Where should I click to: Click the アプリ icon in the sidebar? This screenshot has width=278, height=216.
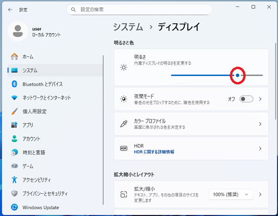click(x=14, y=125)
